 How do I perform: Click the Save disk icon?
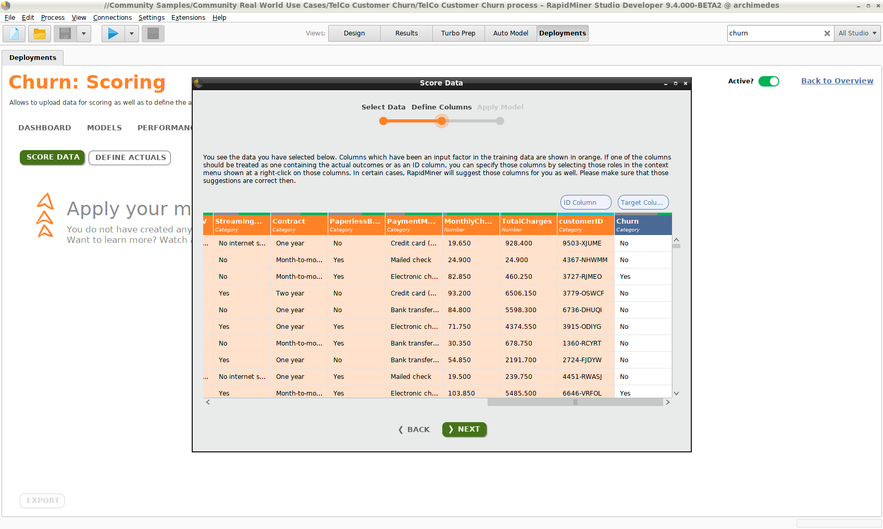click(65, 34)
